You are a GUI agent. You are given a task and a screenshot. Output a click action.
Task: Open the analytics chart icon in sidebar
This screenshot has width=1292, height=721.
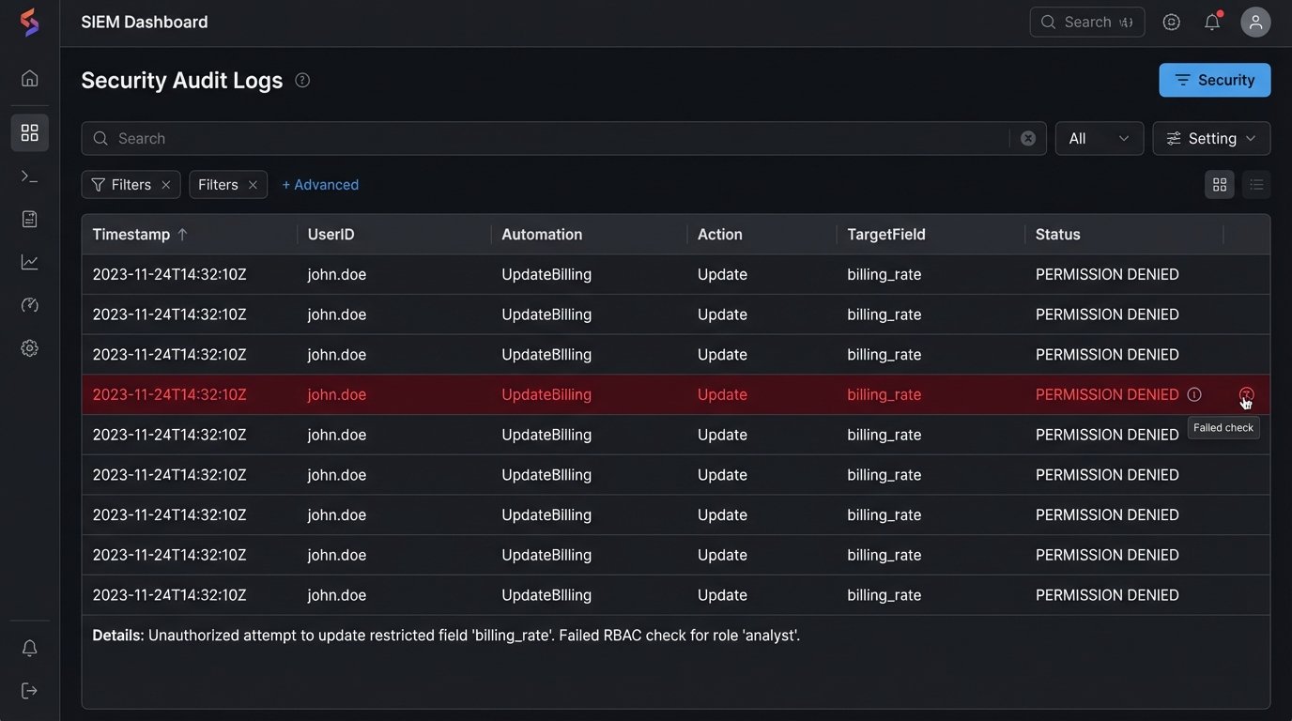[x=29, y=261]
